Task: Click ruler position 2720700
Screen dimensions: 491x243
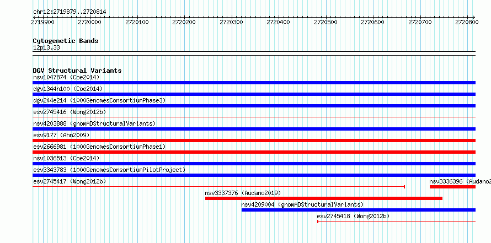Action: coord(420,22)
